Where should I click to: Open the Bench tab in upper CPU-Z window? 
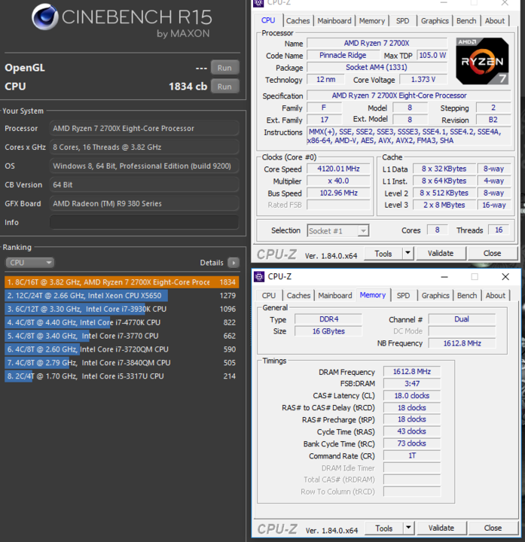coord(466,21)
